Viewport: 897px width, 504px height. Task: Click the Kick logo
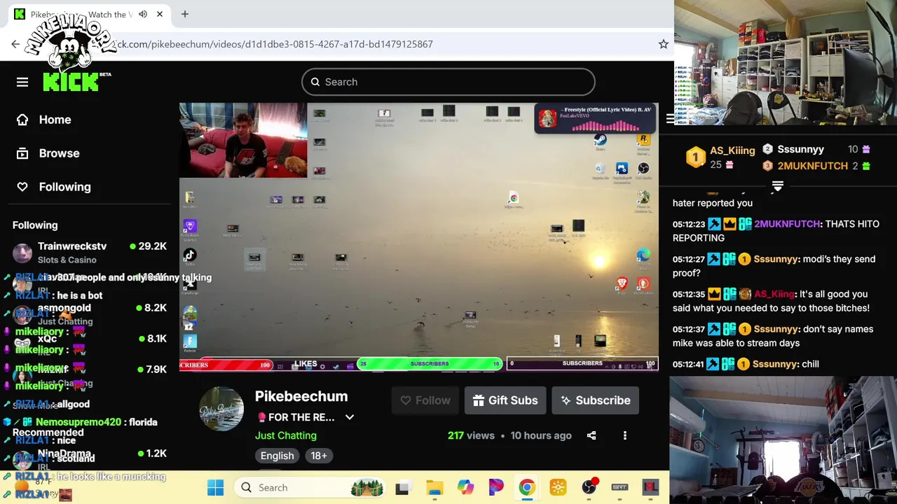(x=71, y=82)
